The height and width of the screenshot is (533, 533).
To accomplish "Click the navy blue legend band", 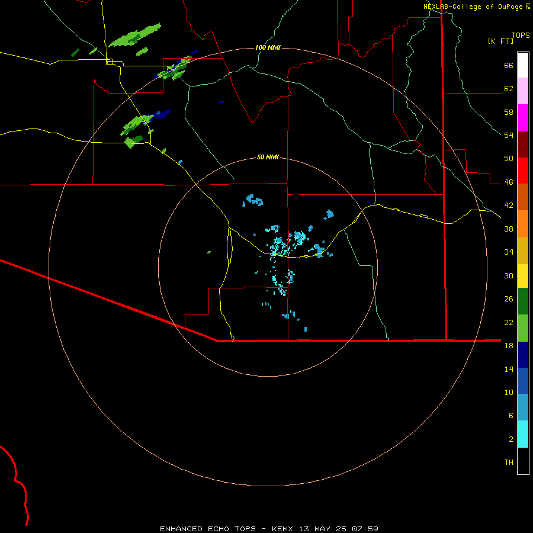I will tap(523, 355).
